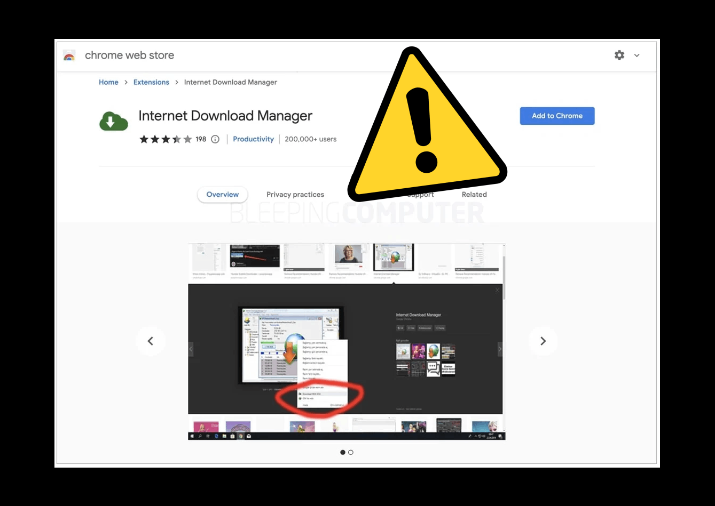Open the 198 ratings count
Image resolution: width=715 pixels, height=506 pixels.
201,139
